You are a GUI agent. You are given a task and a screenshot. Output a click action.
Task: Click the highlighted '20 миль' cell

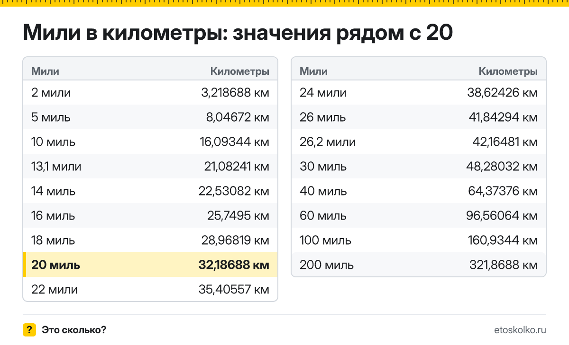(55, 265)
